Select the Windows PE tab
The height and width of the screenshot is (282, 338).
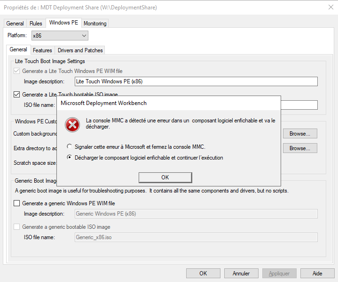click(x=63, y=23)
